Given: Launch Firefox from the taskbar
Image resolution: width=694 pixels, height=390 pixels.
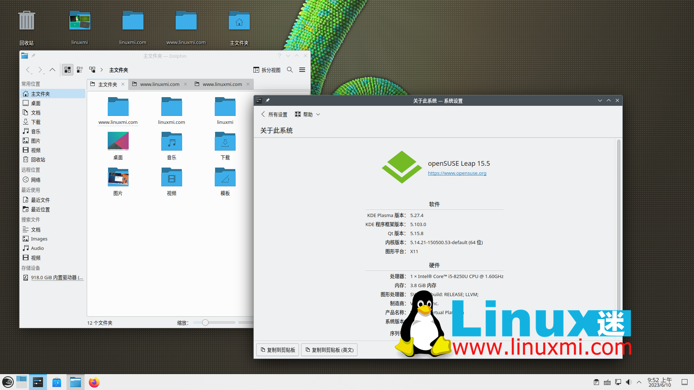Looking at the screenshot, I should 94,382.
